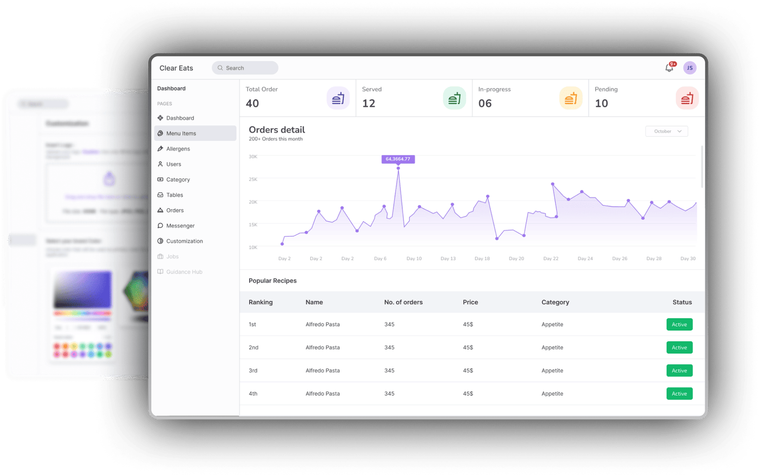Open the Menu Items page
The height and width of the screenshot is (475, 761).
[181, 134]
